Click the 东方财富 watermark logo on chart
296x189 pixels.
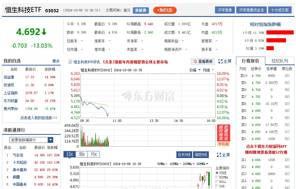point(148,96)
